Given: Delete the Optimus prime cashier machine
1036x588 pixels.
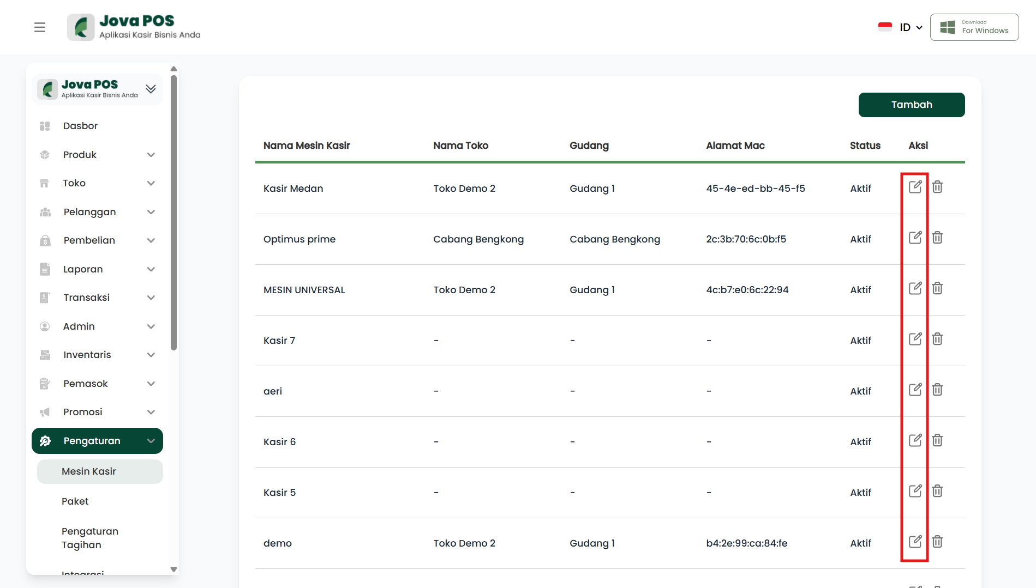Looking at the screenshot, I should [937, 238].
